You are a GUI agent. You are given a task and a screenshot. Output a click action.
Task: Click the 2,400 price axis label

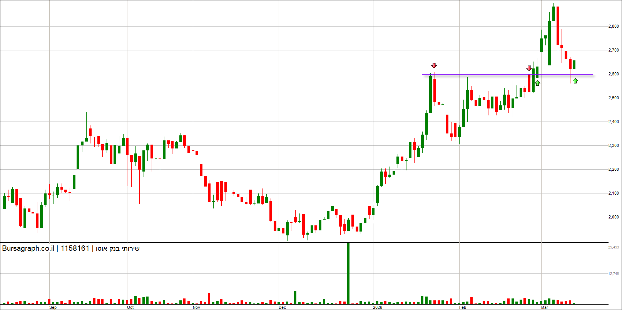point(614,122)
